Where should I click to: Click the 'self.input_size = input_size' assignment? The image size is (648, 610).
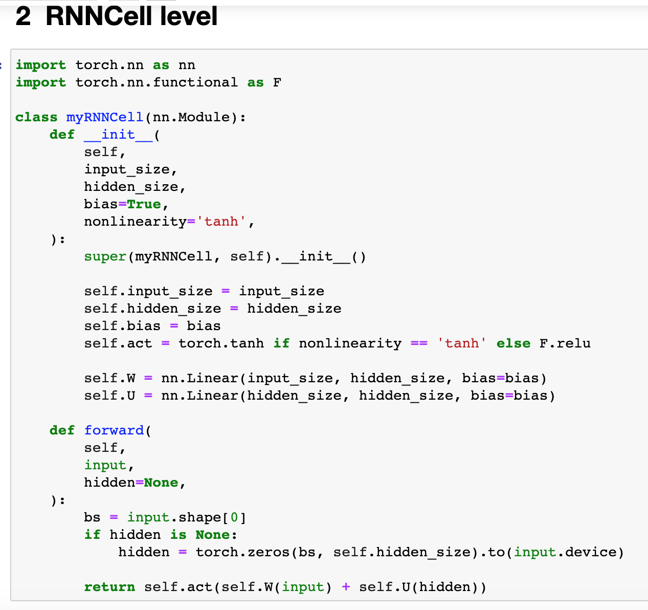tap(204, 291)
